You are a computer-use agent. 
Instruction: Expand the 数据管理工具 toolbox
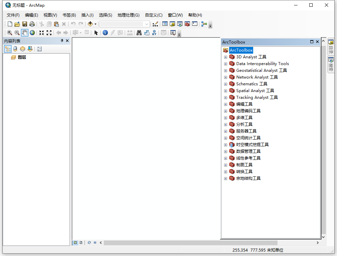(225, 151)
